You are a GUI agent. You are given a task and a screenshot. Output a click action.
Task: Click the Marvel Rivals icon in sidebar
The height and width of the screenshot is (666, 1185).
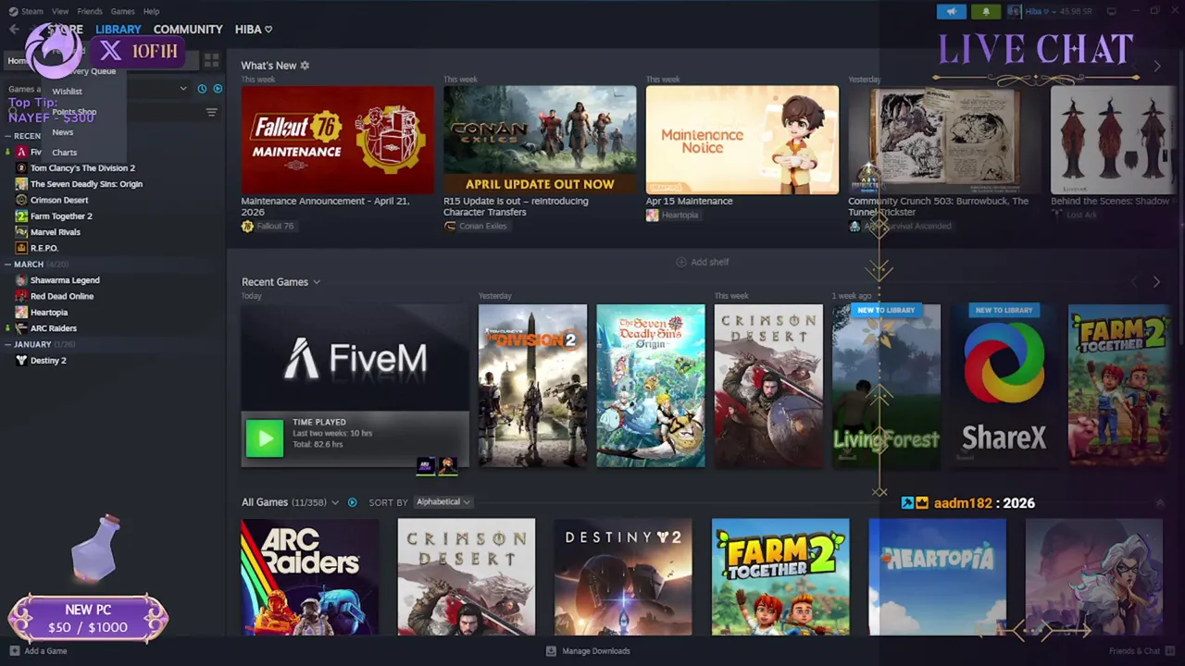click(21, 232)
